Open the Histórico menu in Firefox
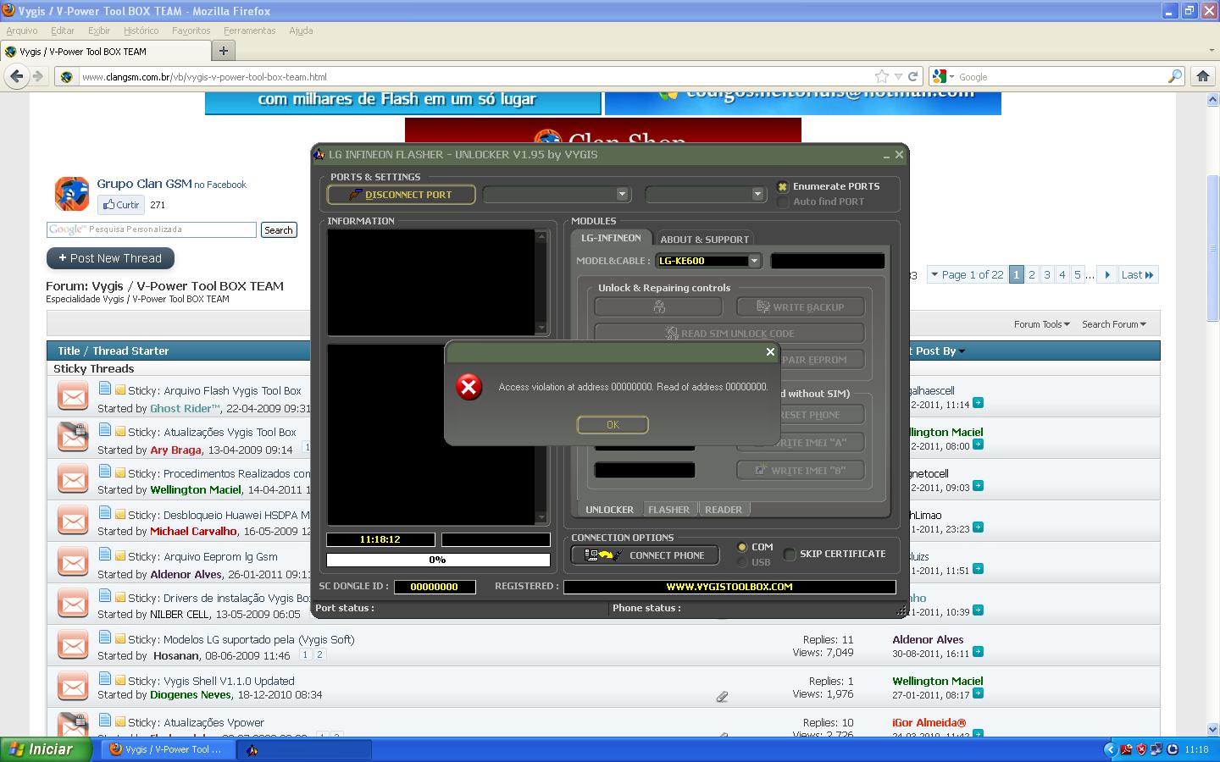 [x=141, y=30]
